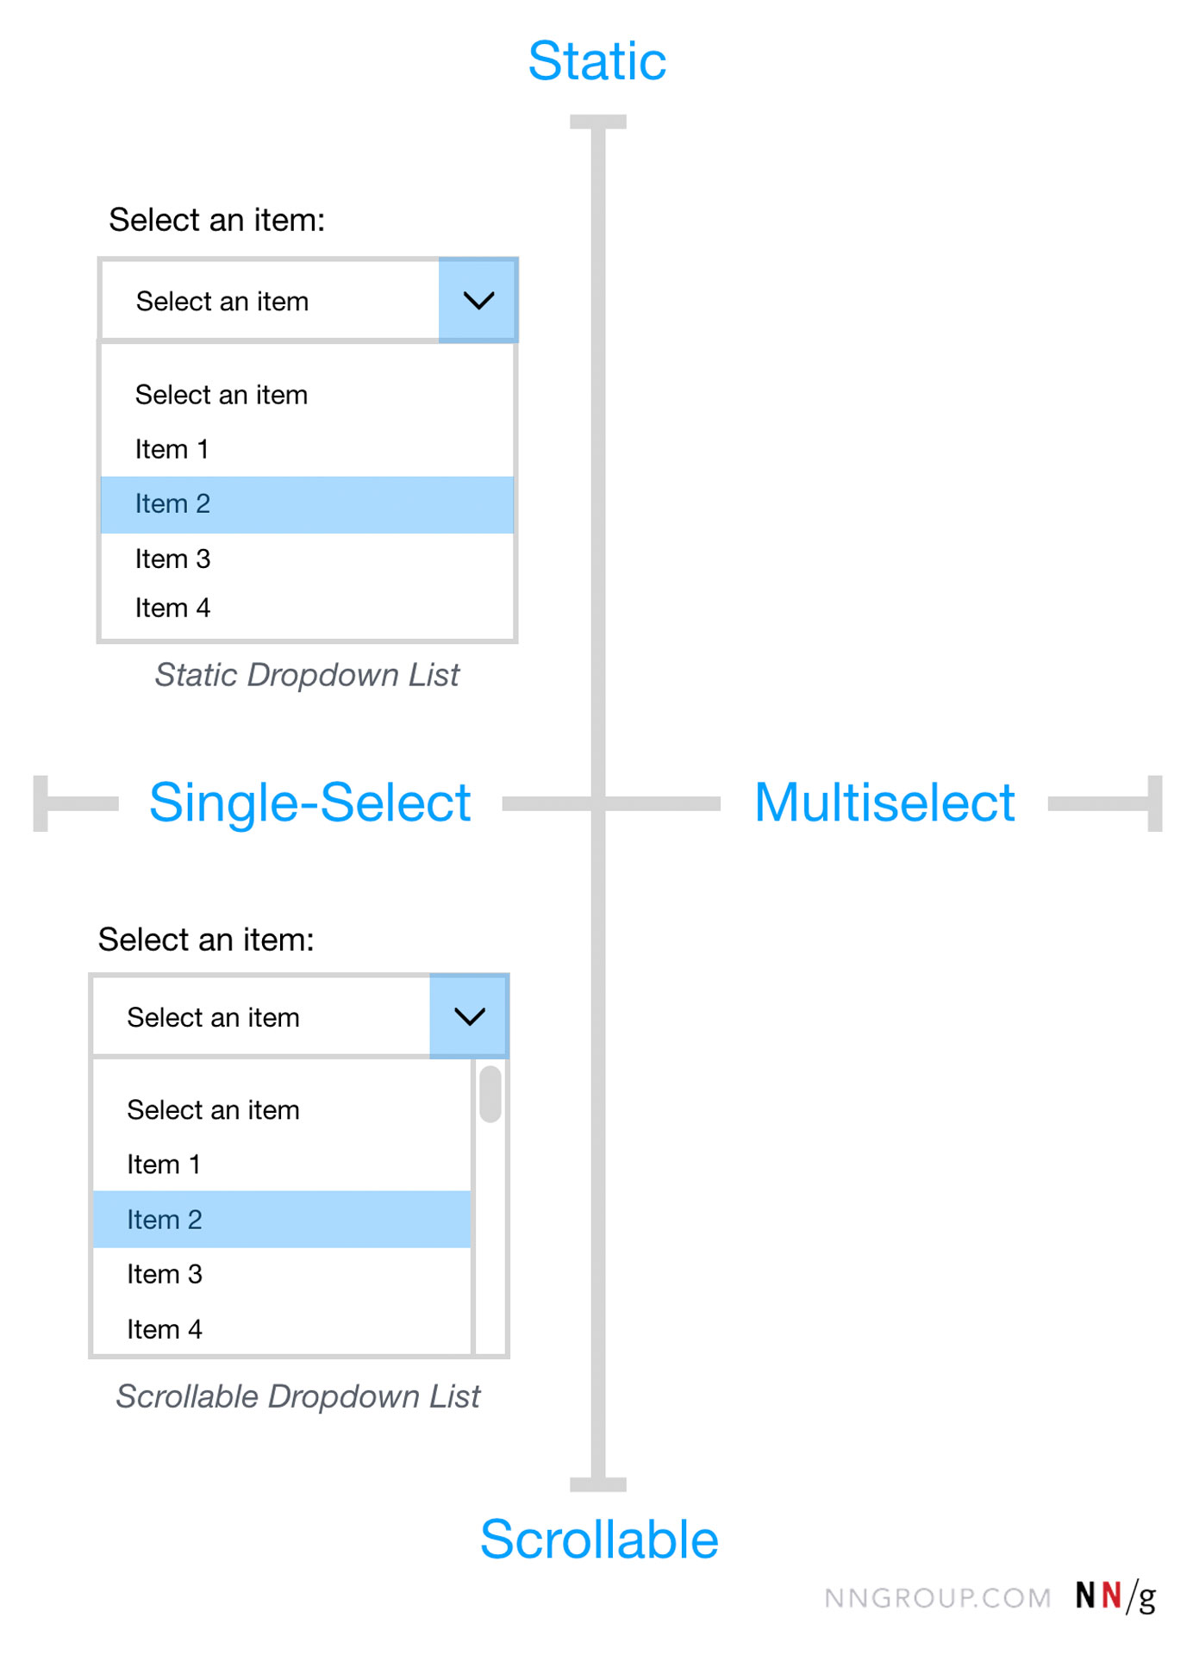Choose Item 1 in static dropdown list
Image resolution: width=1193 pixels, height=1655 pixels.
tap(172, 449)
